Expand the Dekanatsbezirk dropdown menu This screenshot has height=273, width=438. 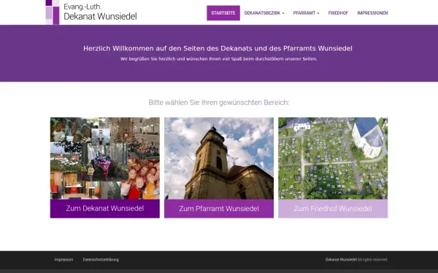[264, 13]
